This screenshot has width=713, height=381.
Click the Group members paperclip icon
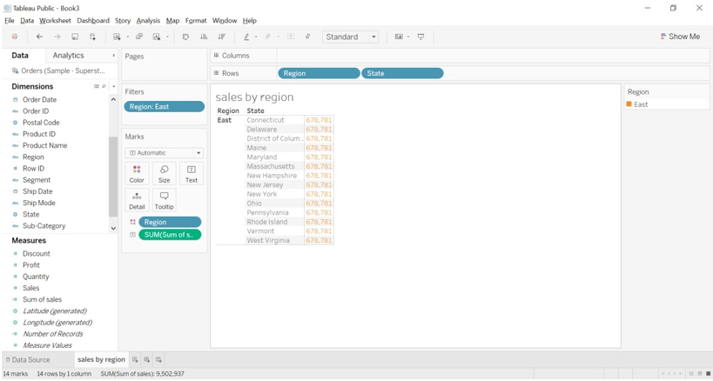[x=268, y=37]
